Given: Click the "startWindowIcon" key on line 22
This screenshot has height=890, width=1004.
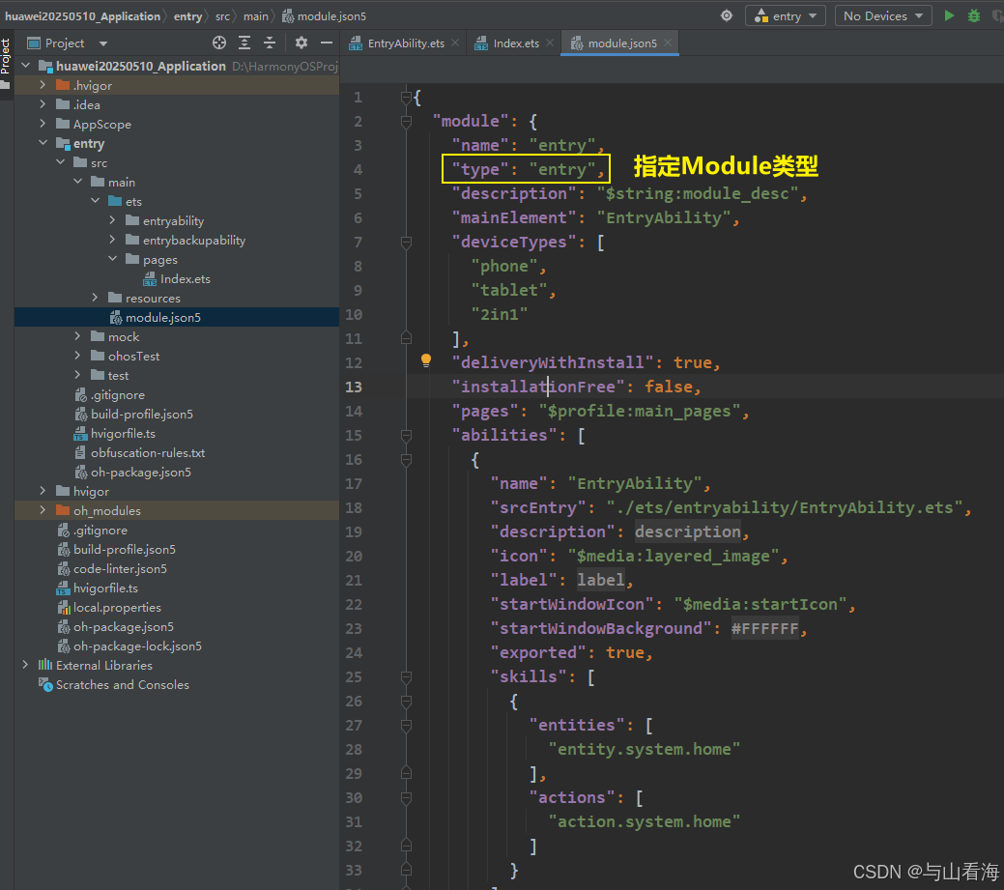Looking at the screenshot, I should point(571,604).
